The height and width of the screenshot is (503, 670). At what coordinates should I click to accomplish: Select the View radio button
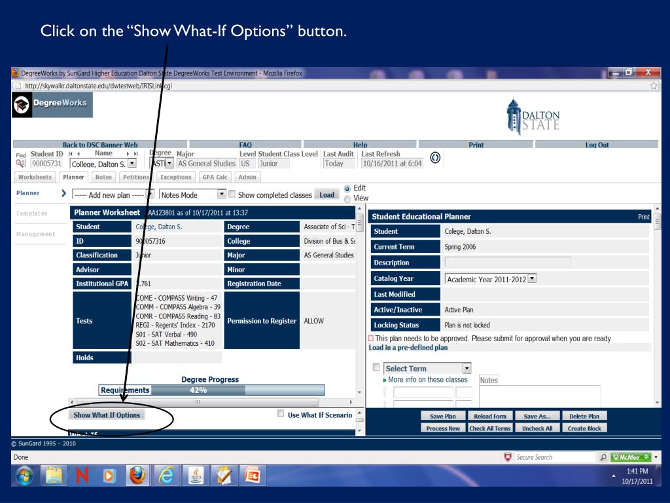pyautogui.click(x=347, y=199)
